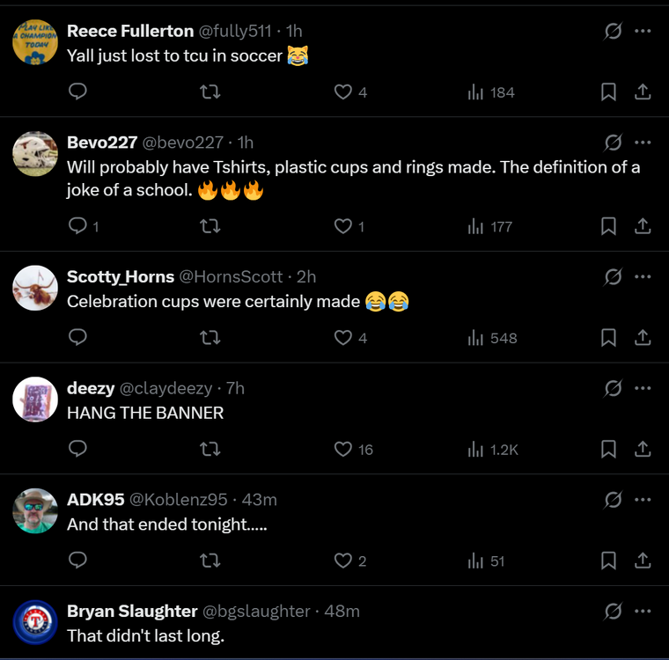The width and height of the screenshot is (669, 660).
Task: Open more options menu on deezy's tweet
Action: click(x=643, y=388)
